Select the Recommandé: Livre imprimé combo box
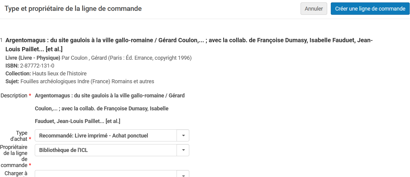Viewport: 410px width, 177px height. (106, 136)
